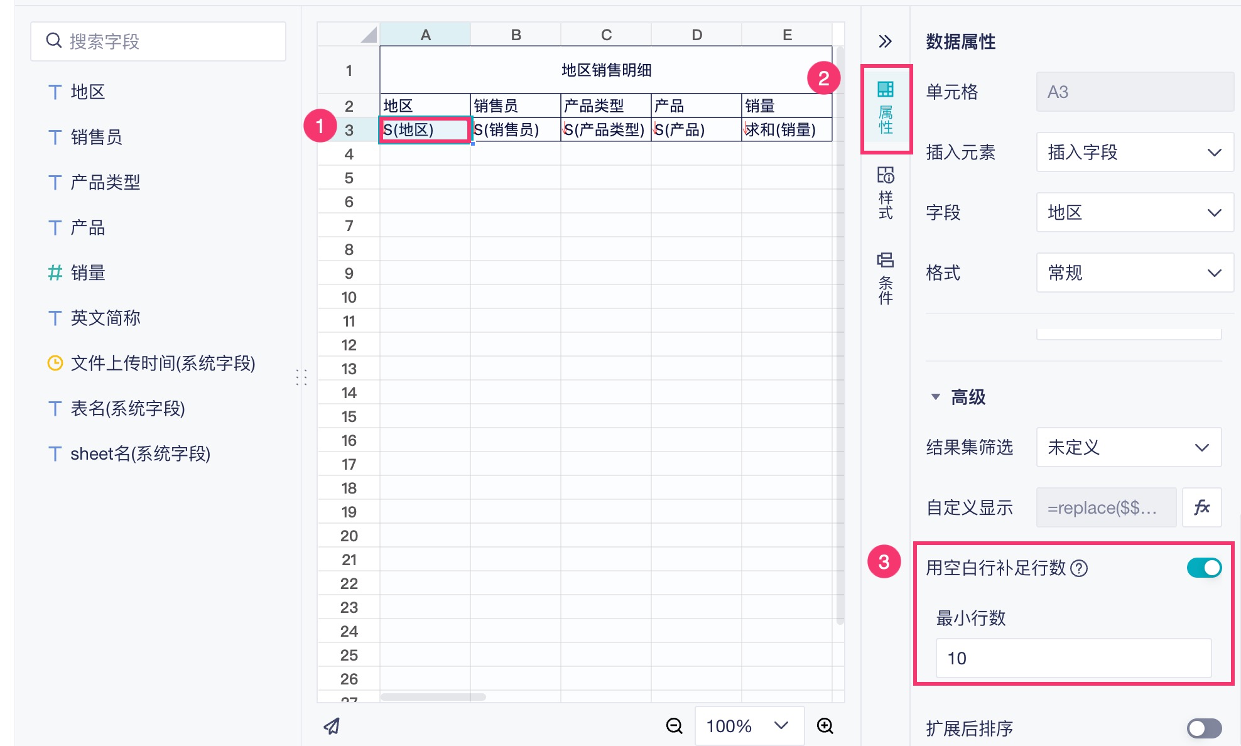Viewport: 1241px width, 746px height.
Task: Click the 搜索字段 search box
Action: (x=158, y=41)
